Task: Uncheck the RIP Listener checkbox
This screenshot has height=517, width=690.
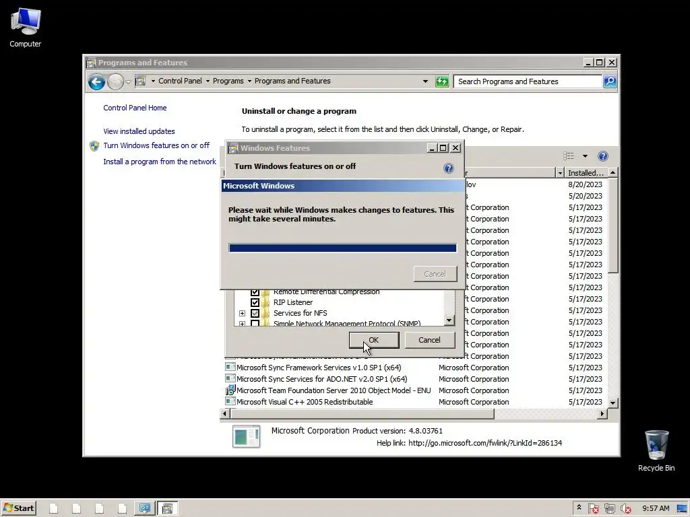Action: click(x=255, y=302)
